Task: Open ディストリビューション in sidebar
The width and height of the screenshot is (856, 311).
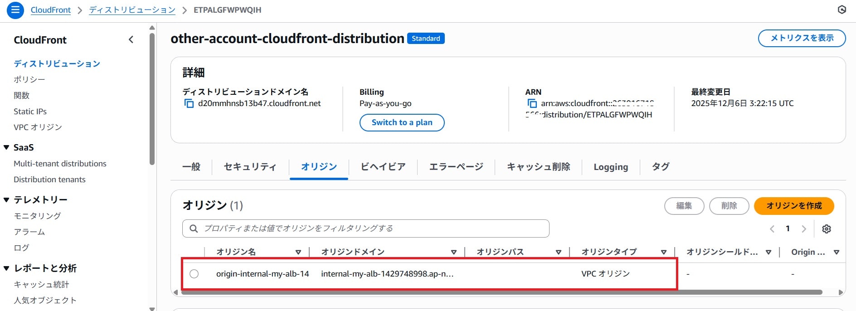Action: point(57,64)
